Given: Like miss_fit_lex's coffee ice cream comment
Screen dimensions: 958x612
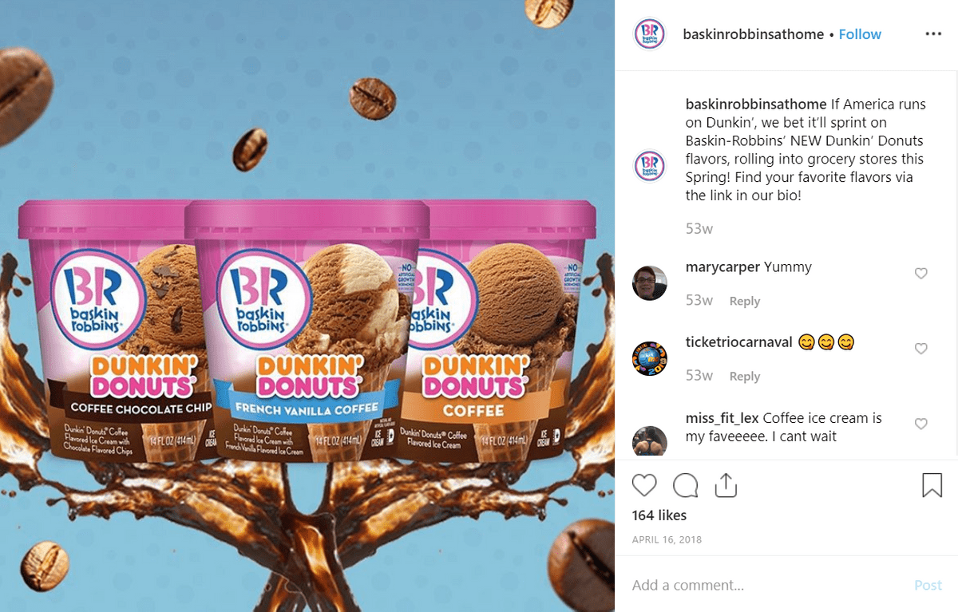Looking at the screenshot, I should click(x=920, y=424).
